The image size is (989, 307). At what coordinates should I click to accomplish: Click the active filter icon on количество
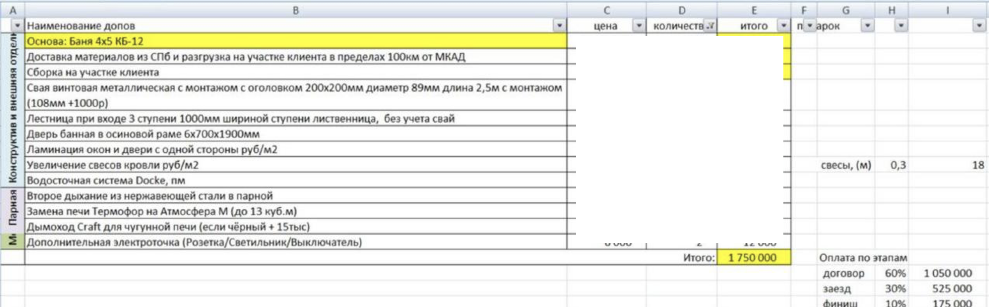[710, 26]
